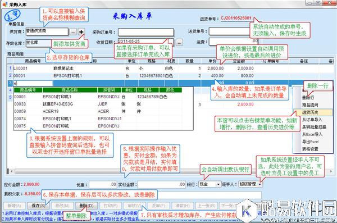Image resolution: width=337 pixels, height=223 pixels.
Task: Select 导出Excel in context menu
Action: click(x=310, y=142)
